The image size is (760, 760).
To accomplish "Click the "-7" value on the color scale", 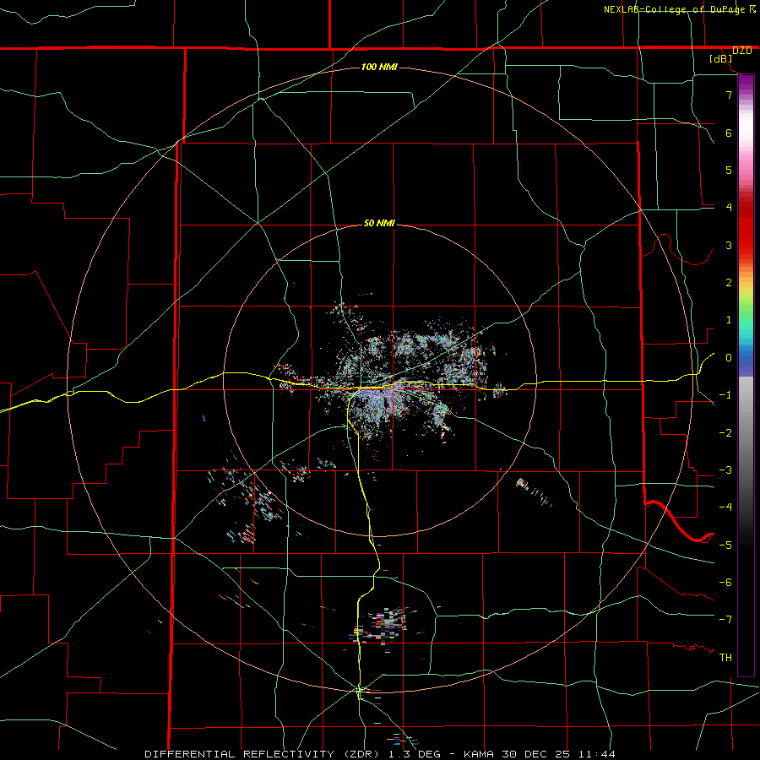I will (x=725, y=620).
